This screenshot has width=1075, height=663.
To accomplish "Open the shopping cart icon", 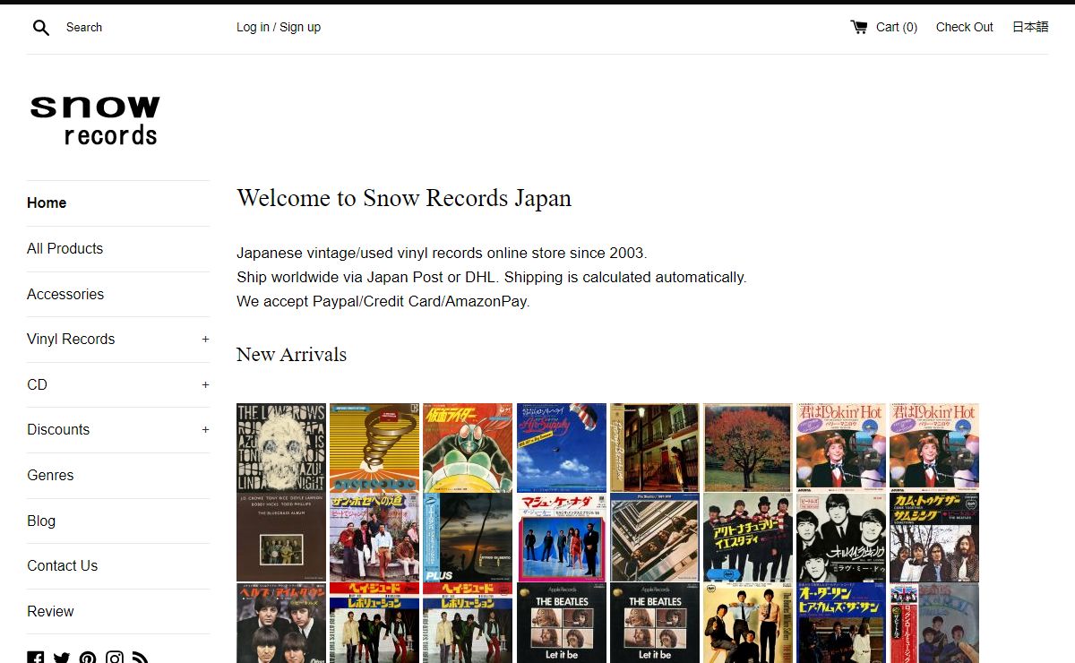I will click(x=858, y=27).
